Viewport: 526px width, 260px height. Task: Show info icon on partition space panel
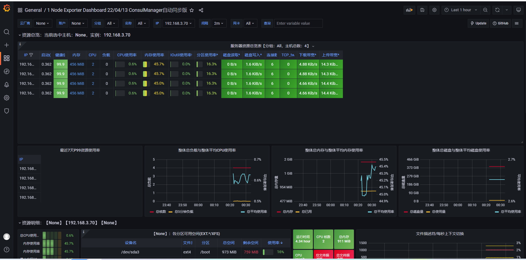[x=84, y=232]
